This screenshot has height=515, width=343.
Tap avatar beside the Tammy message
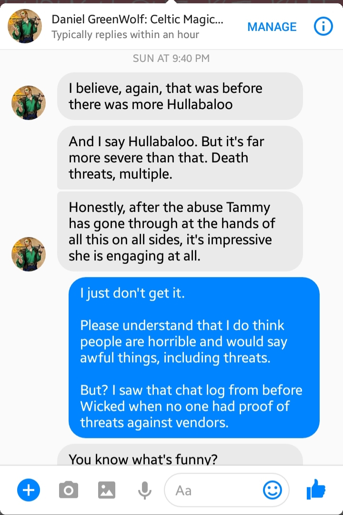point(29,254)
